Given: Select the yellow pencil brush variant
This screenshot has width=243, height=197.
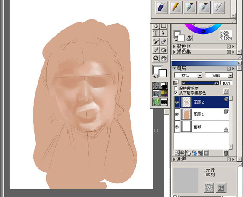Looking at the screenshot, I should pos(176,7).
